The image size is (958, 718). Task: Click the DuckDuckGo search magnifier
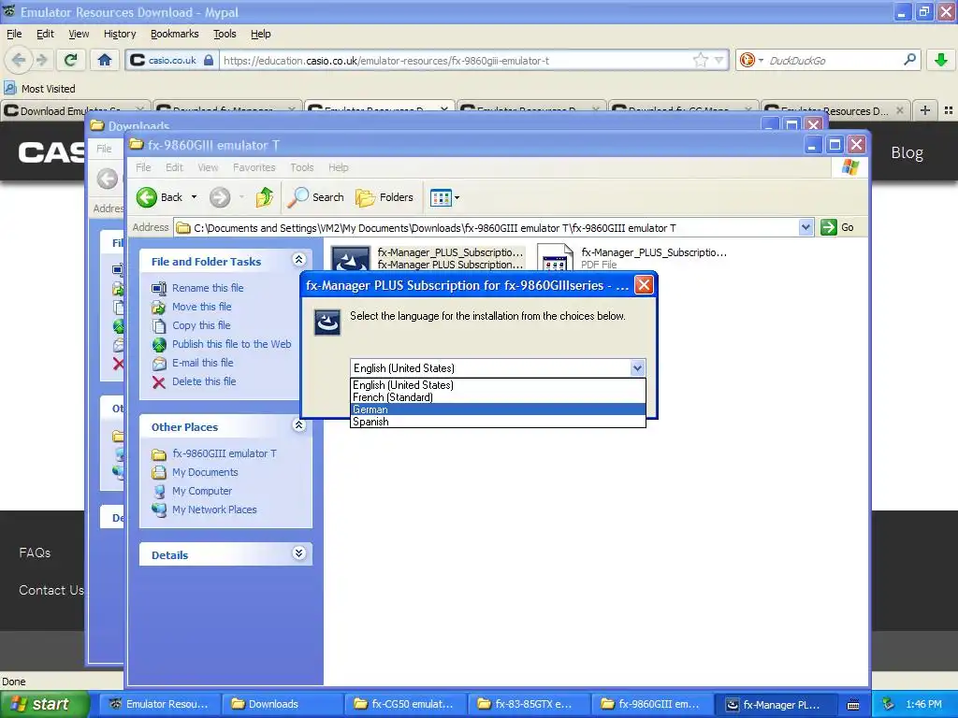click(x=909, y=60)
